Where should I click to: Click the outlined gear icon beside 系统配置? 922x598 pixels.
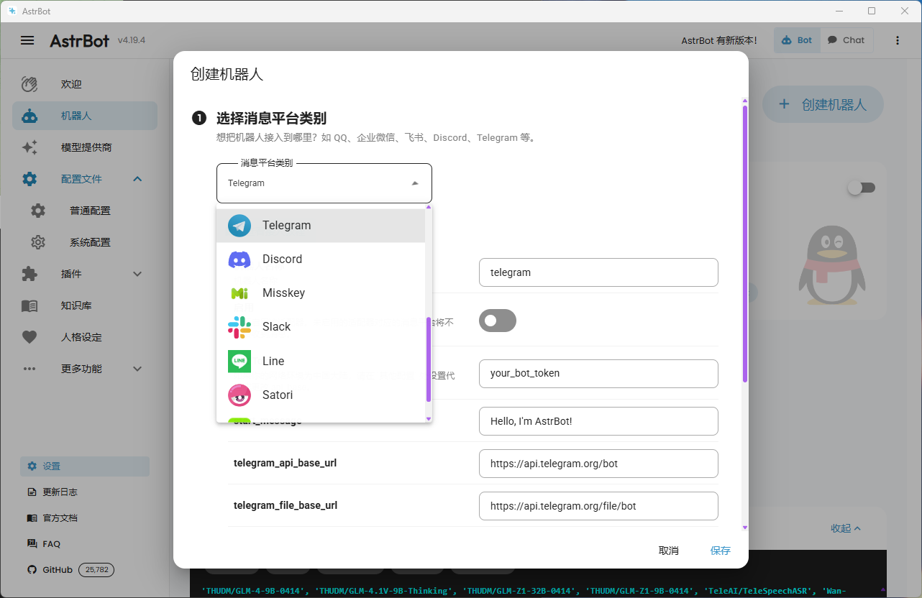pos(38,242)
